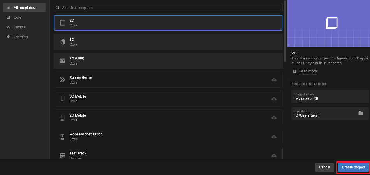Select the 2D Core template
This screenshot has width=370, height=175.
[x=167, y=23]
